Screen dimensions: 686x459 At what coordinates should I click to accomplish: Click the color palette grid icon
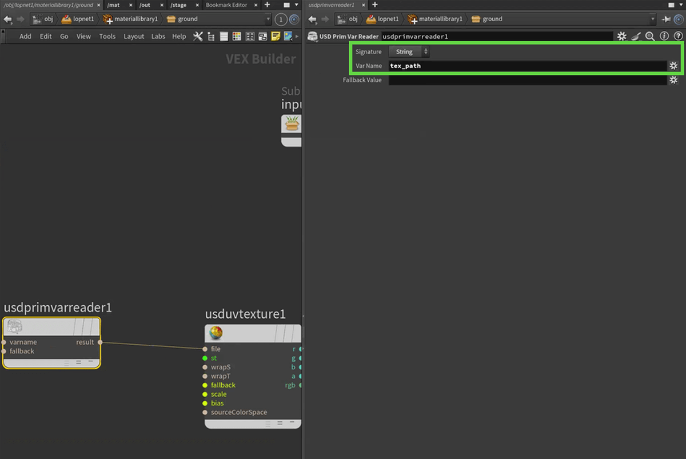(237, 36)
